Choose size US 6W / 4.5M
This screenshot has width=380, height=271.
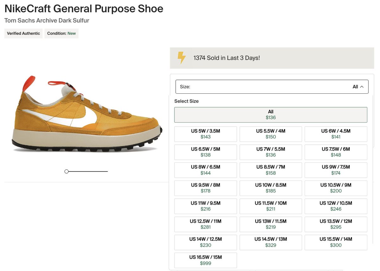(336, 134)
